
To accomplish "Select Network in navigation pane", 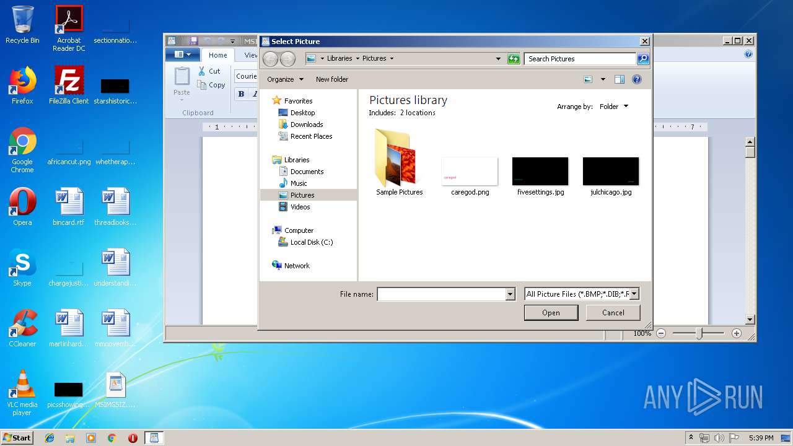I will (297, 266).
